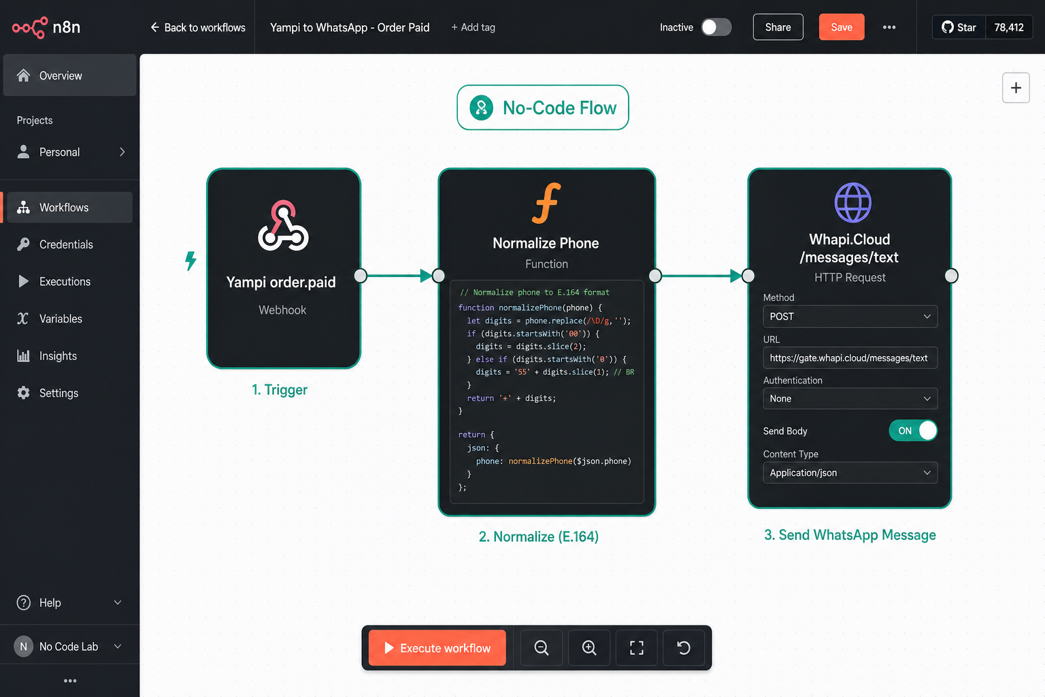The height and width of the screenshot is (697, 1045).
Task: Open the sidebar bottom ellipsis menu
Action: [70, 681]
